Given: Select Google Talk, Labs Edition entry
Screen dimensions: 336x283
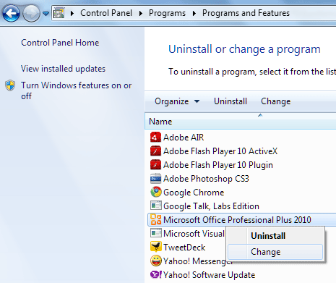Looking at the screenshot, I should [x=211, y=206].
